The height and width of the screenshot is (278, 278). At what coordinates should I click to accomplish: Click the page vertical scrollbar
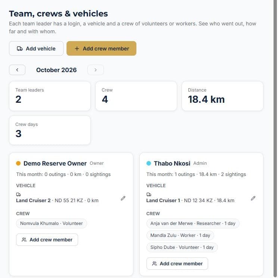(275, 139)
